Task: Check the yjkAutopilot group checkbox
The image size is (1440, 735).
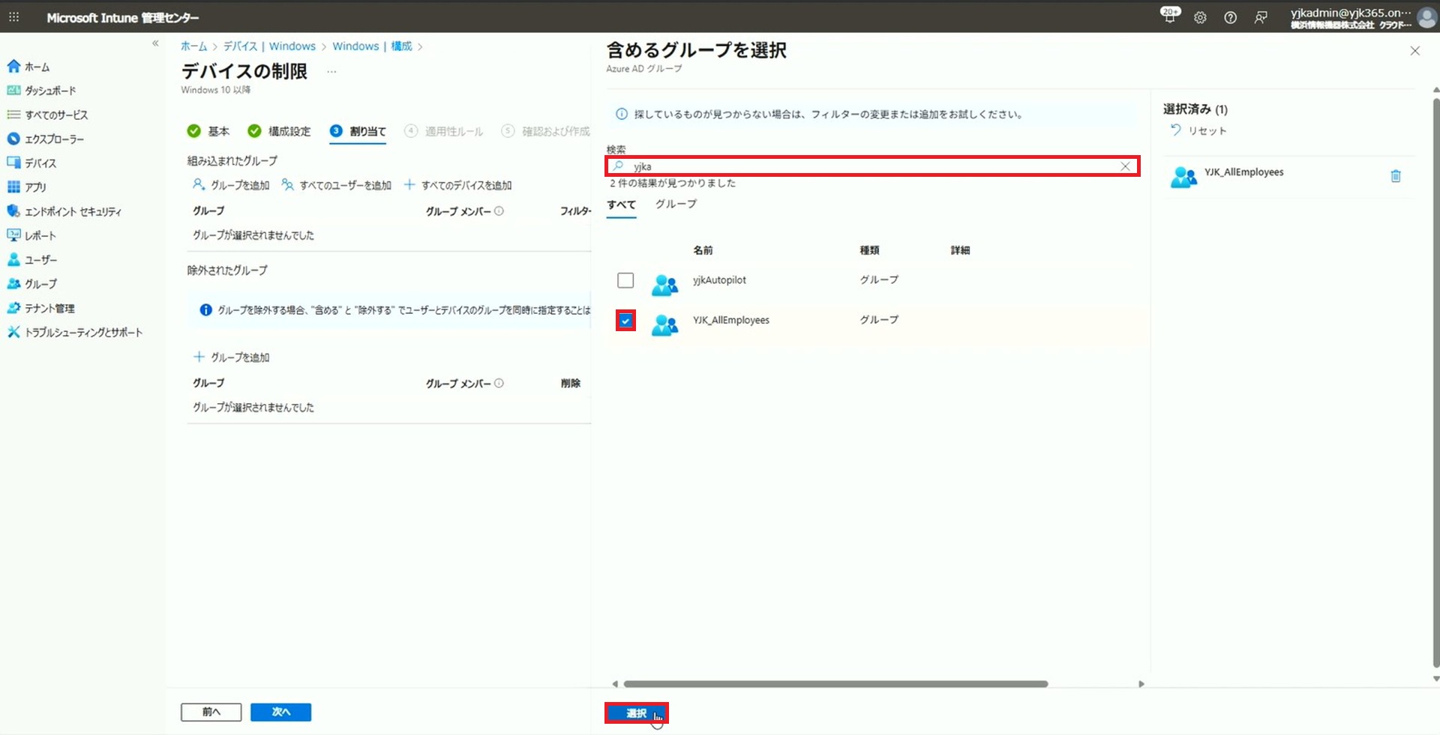Action: (x=625, y=280)
